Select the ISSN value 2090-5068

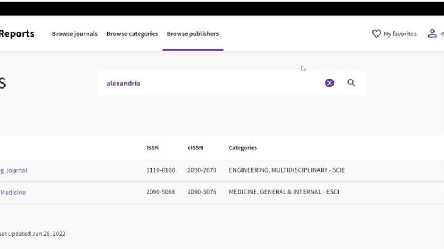pyautogui.click(x=160, y=193)
